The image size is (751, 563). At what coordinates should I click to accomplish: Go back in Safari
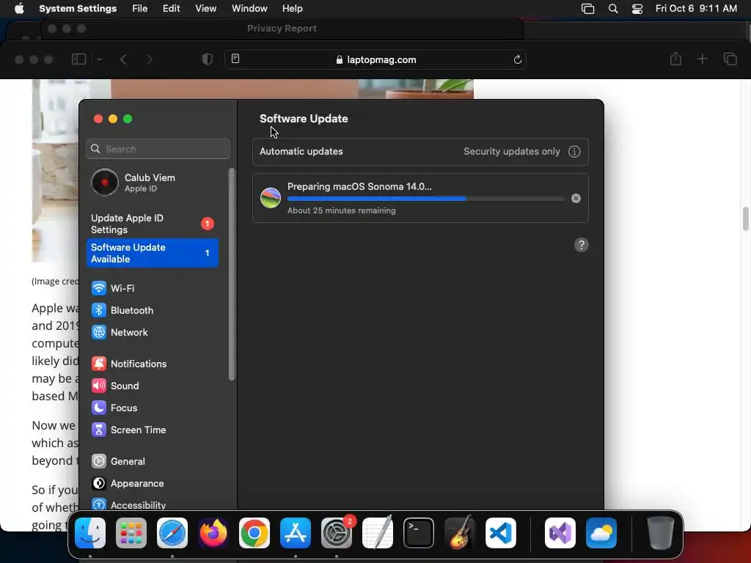coord(123,59)
